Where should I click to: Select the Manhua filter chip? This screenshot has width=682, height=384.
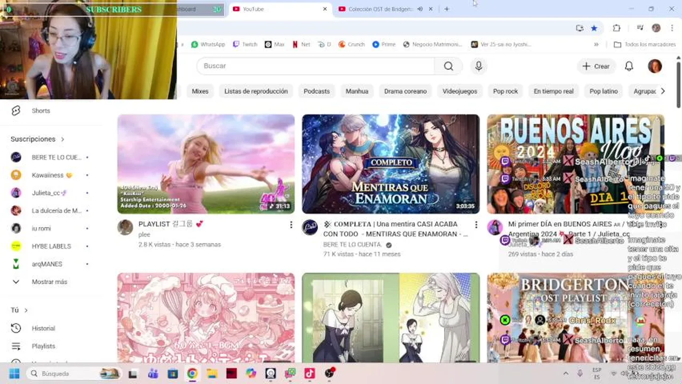pyautogui.click(x=357, y=91)
